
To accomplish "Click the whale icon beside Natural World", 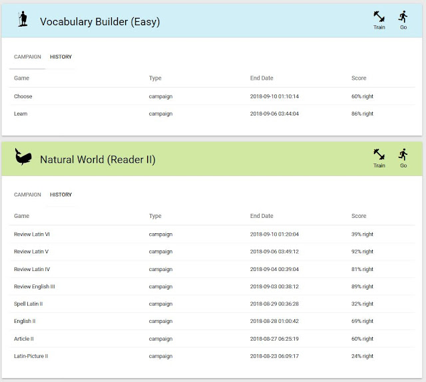I will pos(23,157).
